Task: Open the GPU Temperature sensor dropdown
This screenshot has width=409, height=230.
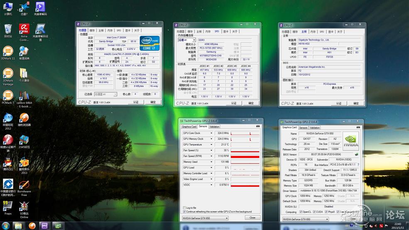Action: 211,145
